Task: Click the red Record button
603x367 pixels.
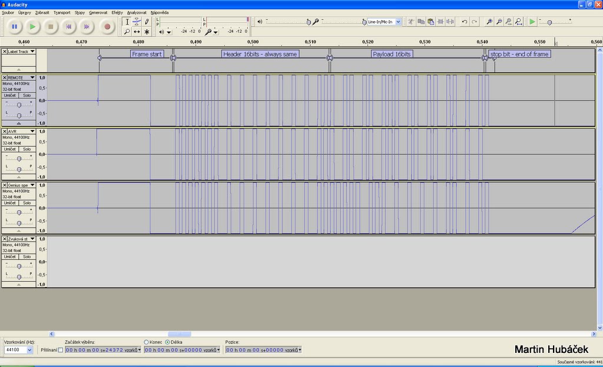Action: [x=107, y=26]
